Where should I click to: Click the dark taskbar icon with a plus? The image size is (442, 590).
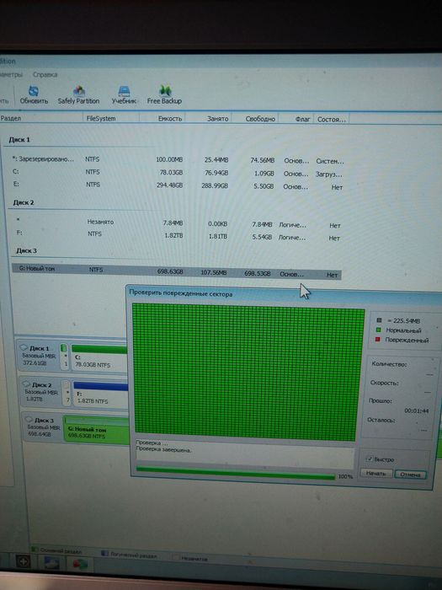click(x=24, y=562)
